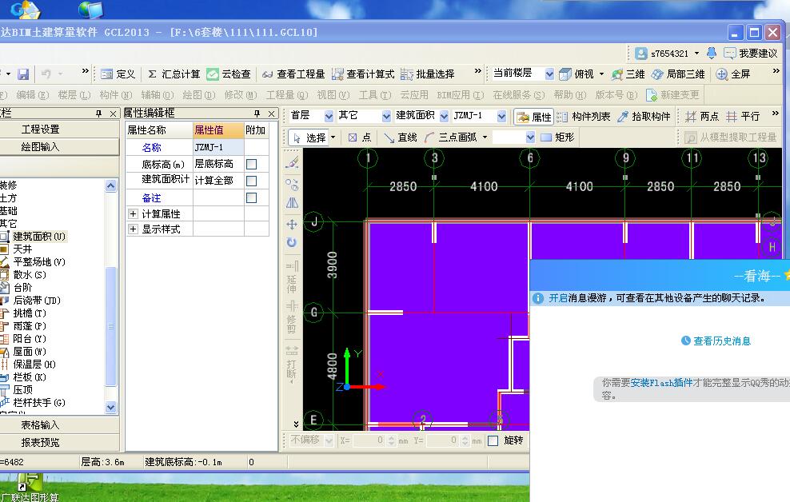Open 构件列表 component list
Screen dimensions: 790x502
point(584,117)
